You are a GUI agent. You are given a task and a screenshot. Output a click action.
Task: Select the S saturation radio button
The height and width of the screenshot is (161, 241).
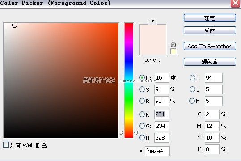coord(142,89)
